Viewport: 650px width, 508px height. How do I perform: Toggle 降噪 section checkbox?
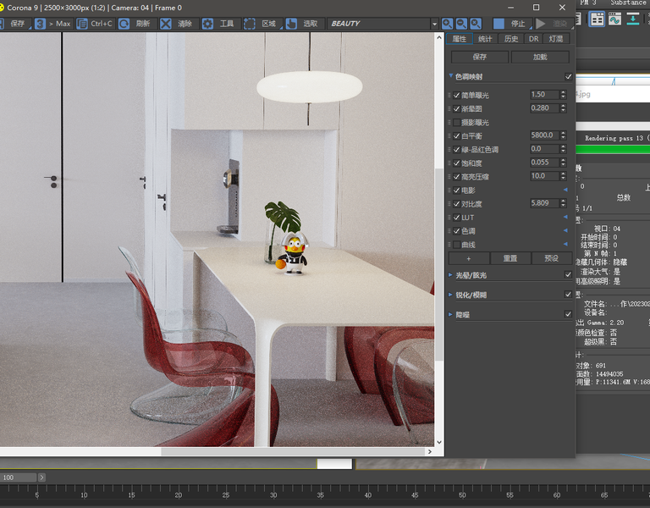point(569,314)
